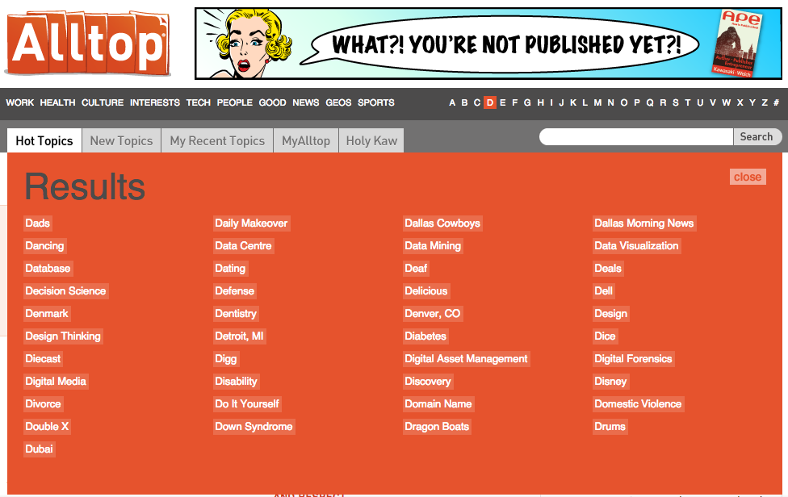Open the APE book banner ad

point(488,44)
